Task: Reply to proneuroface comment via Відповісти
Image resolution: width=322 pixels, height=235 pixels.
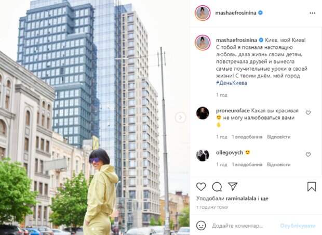Action: coord(279,137)
